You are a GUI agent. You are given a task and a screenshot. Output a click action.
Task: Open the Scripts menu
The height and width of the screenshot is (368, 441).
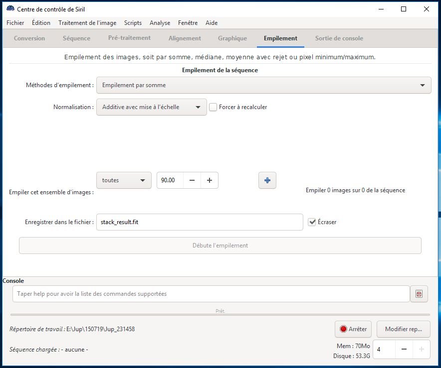133,23
